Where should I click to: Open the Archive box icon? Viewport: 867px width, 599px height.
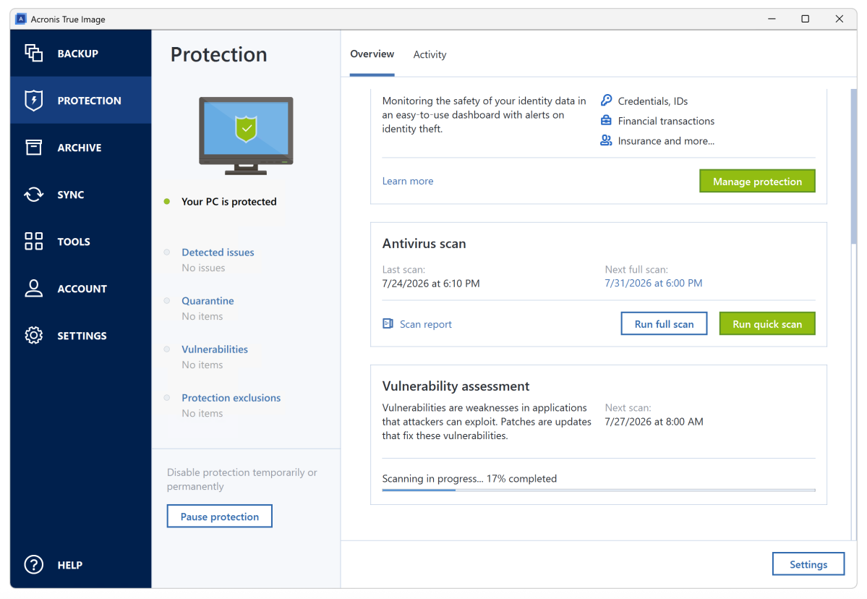[x=34, y=147]
